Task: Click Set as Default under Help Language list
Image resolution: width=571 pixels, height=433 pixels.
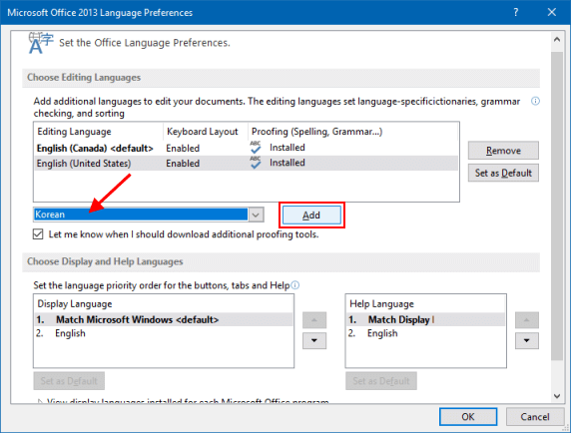Action: [x=381, y=381]
